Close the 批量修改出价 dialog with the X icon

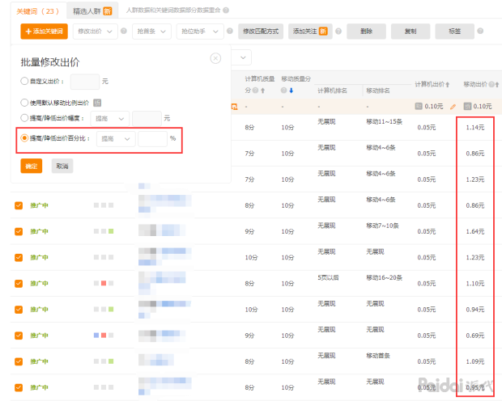click(215, 58)
